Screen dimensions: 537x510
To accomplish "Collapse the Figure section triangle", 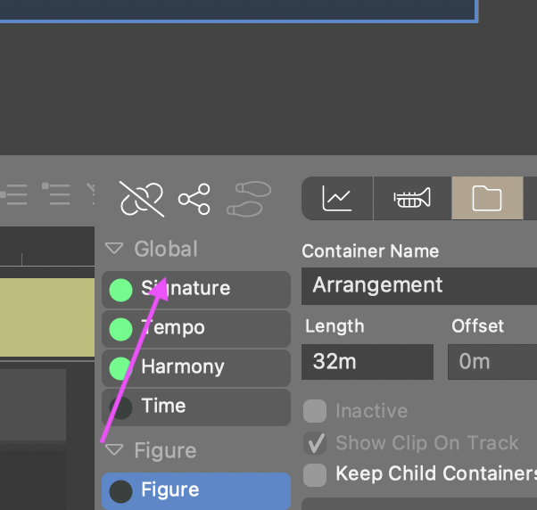I will [114, 451].
